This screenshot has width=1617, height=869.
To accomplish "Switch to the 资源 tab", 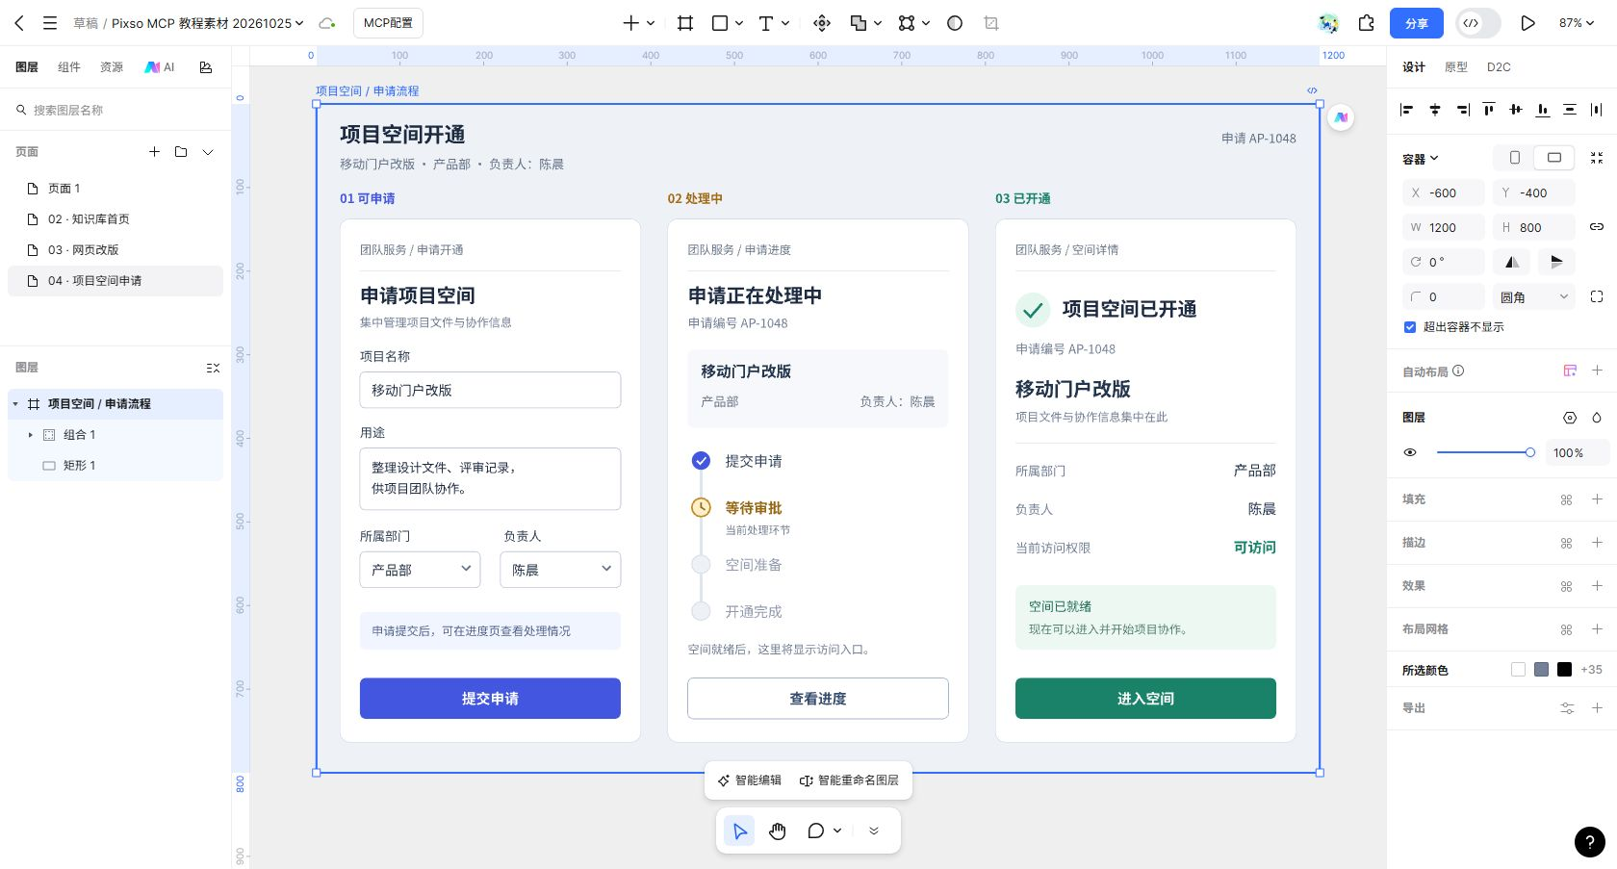I will click(112, 67).
